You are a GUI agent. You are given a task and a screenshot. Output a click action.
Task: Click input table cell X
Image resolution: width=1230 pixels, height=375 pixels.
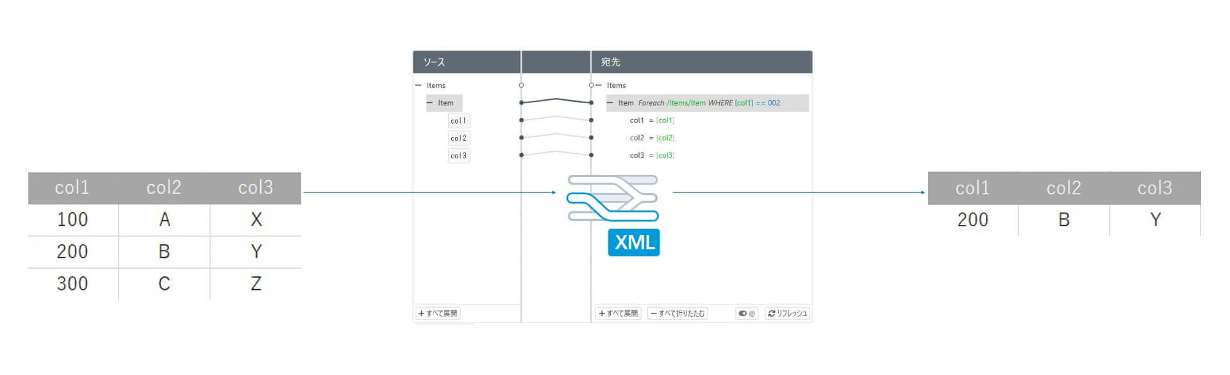click(256, 220)
